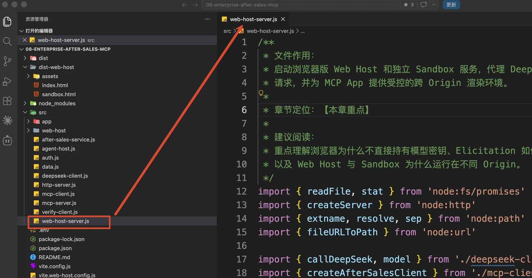Expand the web-host folder
532x278 pixels.
tap(28, 130)
